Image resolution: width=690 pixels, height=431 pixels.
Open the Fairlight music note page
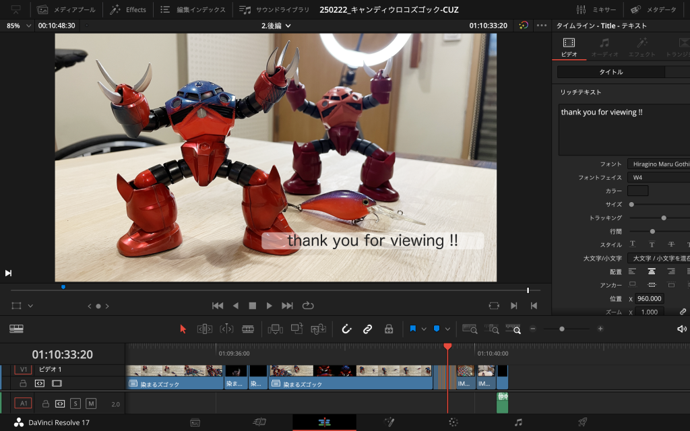(518, 422)
